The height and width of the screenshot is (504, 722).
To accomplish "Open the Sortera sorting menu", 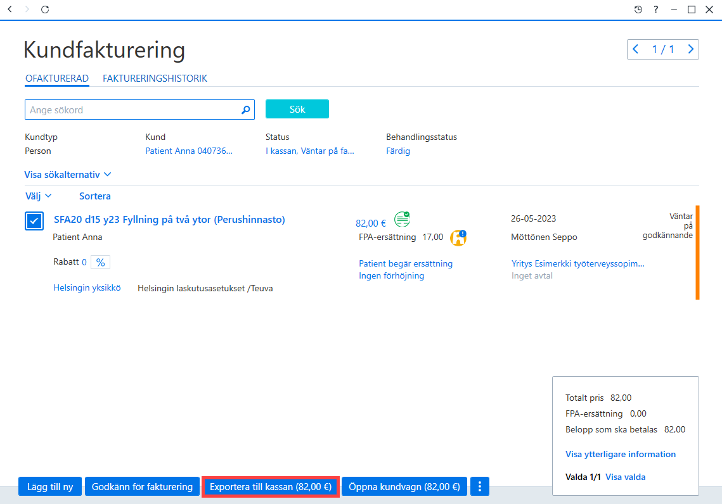I will pyautogui.click(x=95, y=196).
